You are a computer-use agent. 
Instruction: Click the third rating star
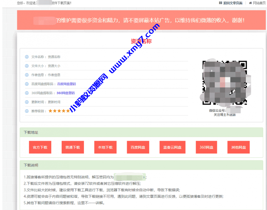coord(59,111)
